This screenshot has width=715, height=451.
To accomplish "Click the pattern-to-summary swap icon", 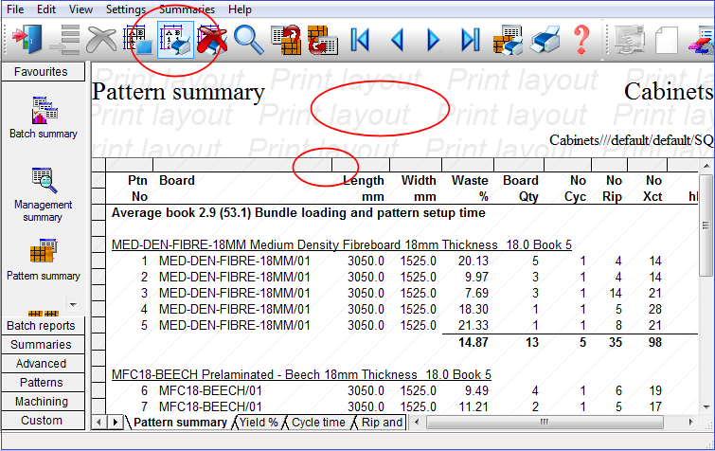I will (323, 40).
